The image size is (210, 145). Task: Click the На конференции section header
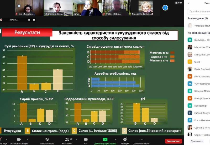pos(199,33)
